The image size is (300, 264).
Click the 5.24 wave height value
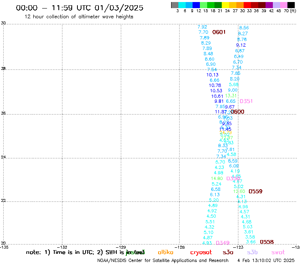pyautogui.click(x=216, y=184)
